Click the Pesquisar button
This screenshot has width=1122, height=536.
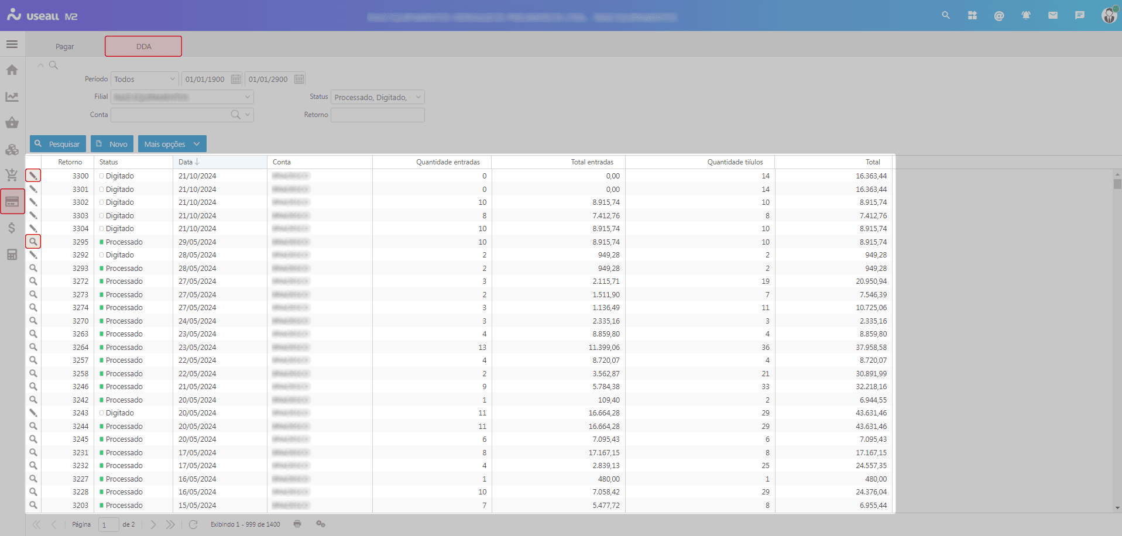[x=58, y=144]
